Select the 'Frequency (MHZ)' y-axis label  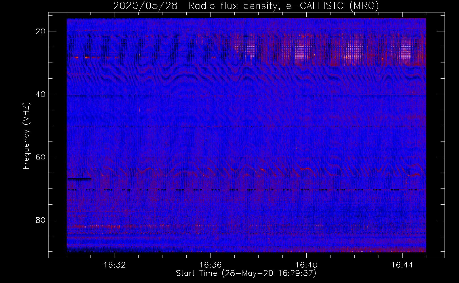(x=26, y=136)
